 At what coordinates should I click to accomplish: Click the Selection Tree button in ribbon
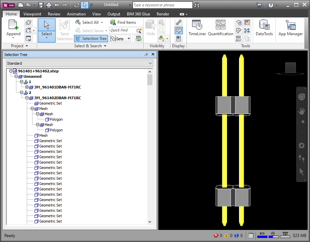[91, 38]
